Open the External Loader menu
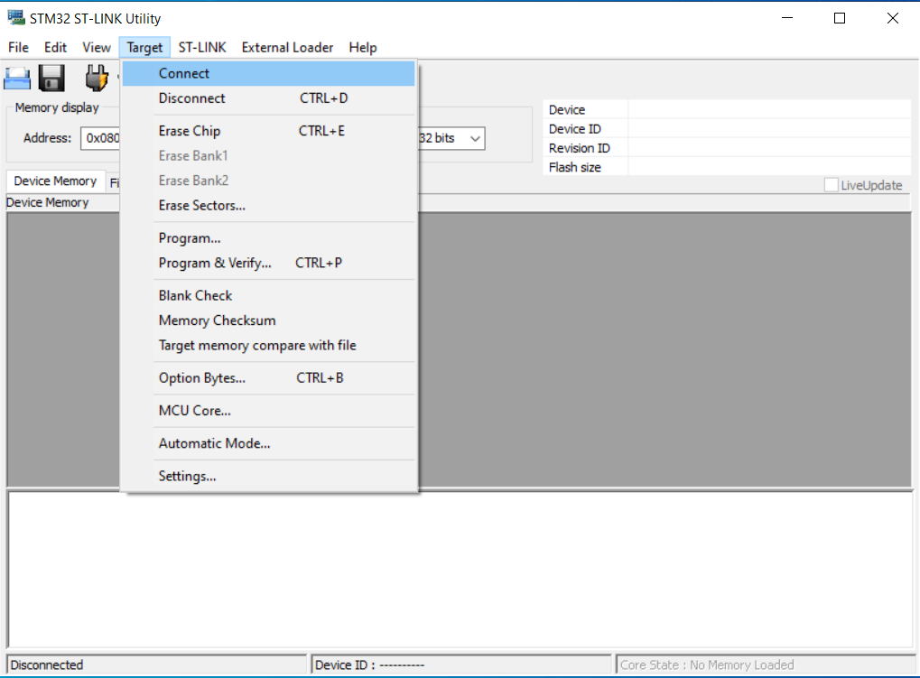Image resolution: width=920 pixels, height=678 pixels. click(287, 48)
